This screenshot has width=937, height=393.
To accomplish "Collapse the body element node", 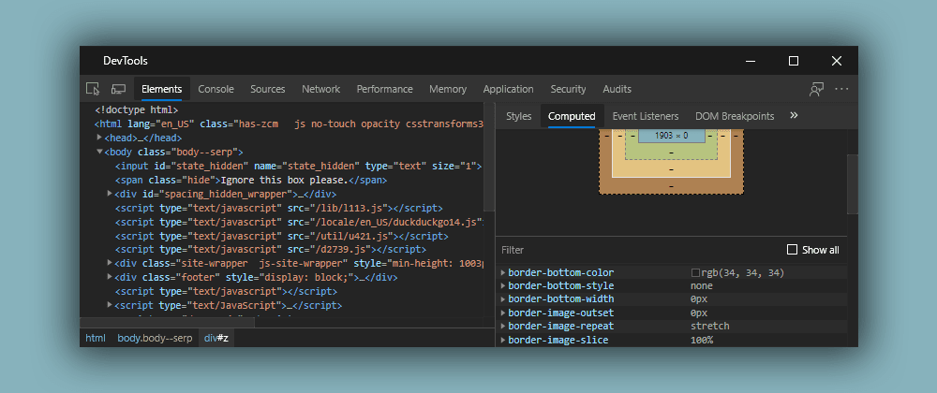I will [100, 153].
